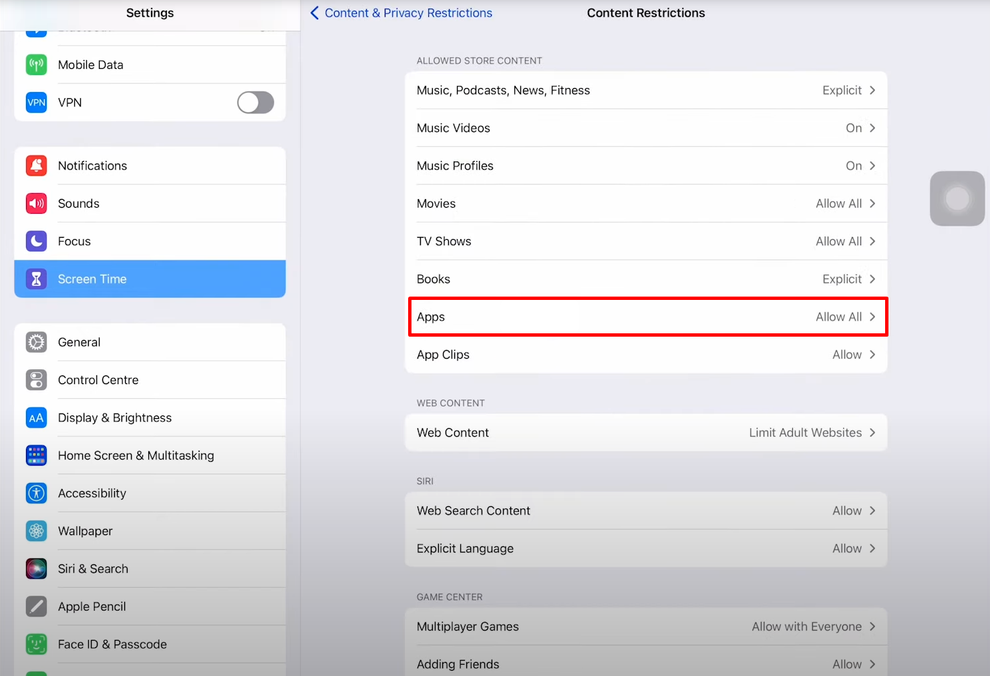Viewport: 990px width, 676px height.
Task: Go back to Content & Privacy Restrictions
Action: [x=401, y=13]
